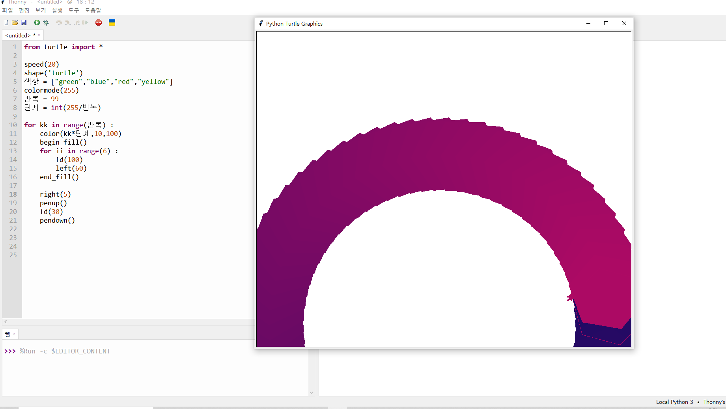726x409 pixels.
Task: Click the editor horizontal scroll left arrow
Action: (x=6, y=322)
